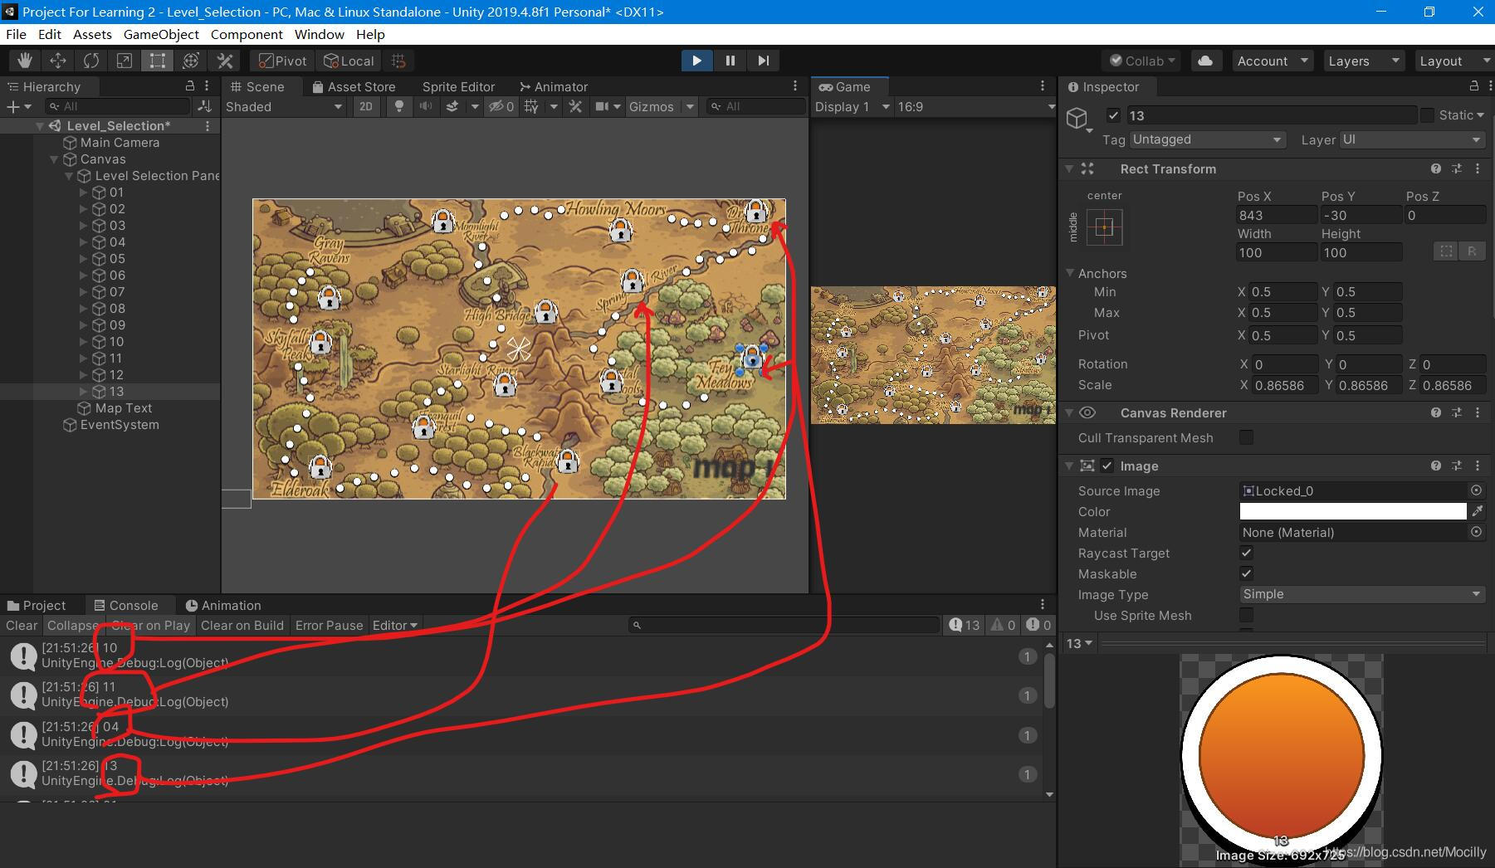Viewport: 1495px width, 868px height.
Task: Open Shaded draw mode dropdown
Action: pyautogui.click(x=284, y=106)
